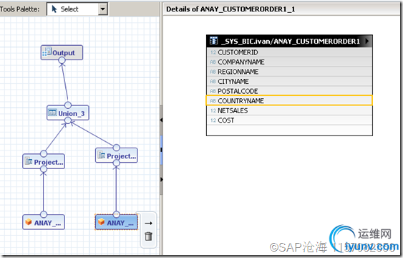Viewport: 403px width, 258px height.
Task: Click the Details of ANAY_CUSTOMERORDER1_1 title
Action: pos(230,9)
